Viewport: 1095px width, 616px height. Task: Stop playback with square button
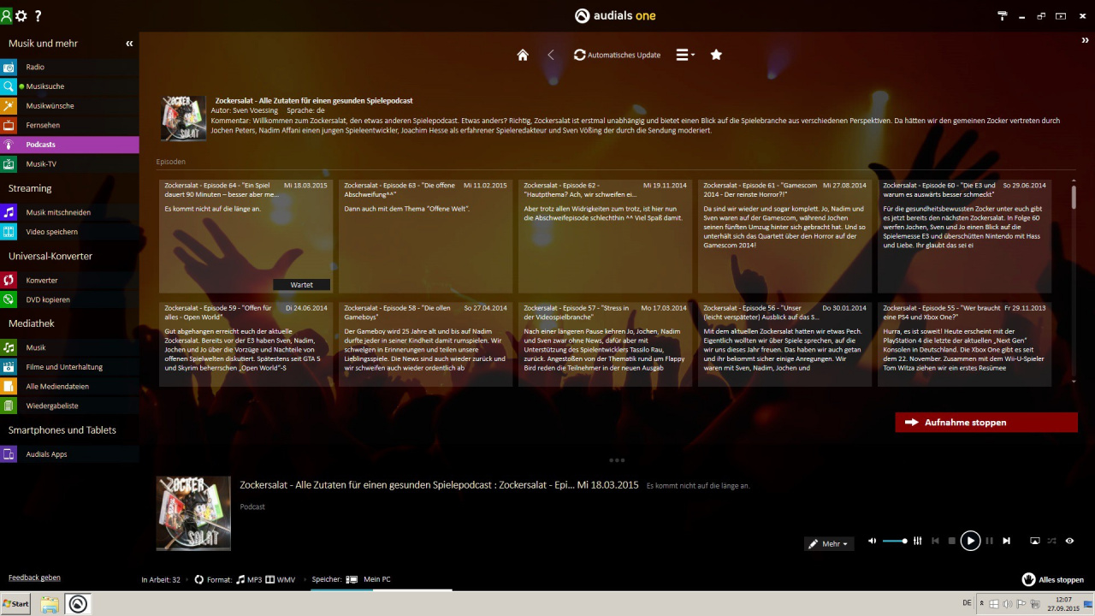(952, 541)
